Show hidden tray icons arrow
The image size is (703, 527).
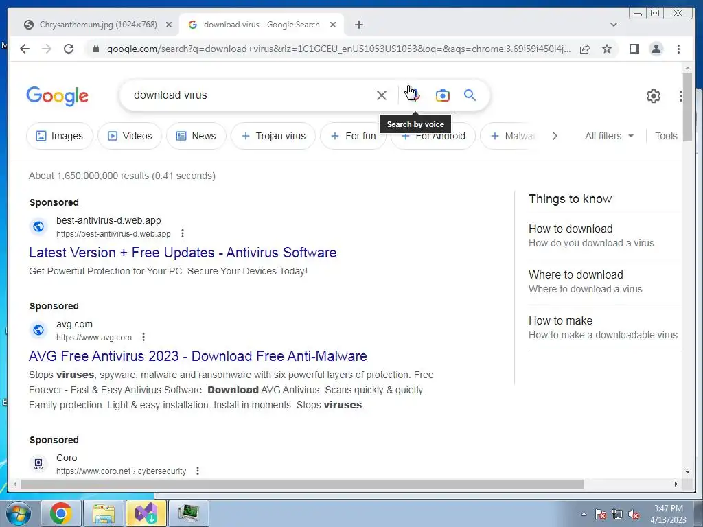point(584,514)
